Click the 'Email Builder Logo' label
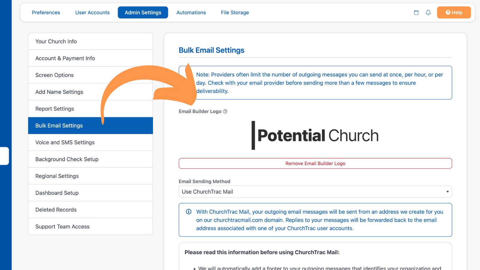 coord(200,112)
